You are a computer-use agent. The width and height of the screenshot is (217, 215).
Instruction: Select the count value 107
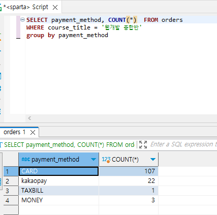point(129,171)
